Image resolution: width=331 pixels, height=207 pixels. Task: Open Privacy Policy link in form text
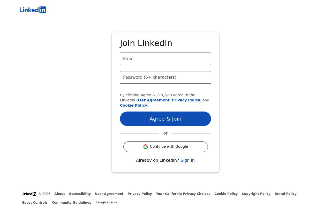pos(186,100)
